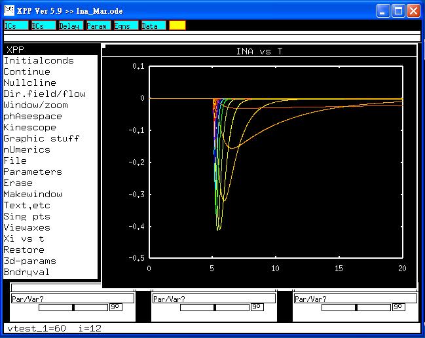Image resolution: width=425 pixels, height=338 pixels.
Task: Minimize the XPP window
Action: 383,11
